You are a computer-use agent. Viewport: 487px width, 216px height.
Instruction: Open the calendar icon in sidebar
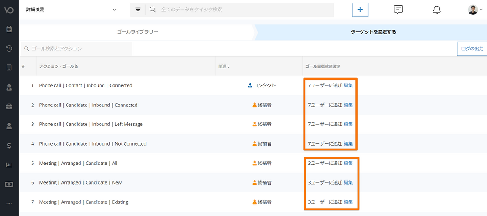click(9, 29)
